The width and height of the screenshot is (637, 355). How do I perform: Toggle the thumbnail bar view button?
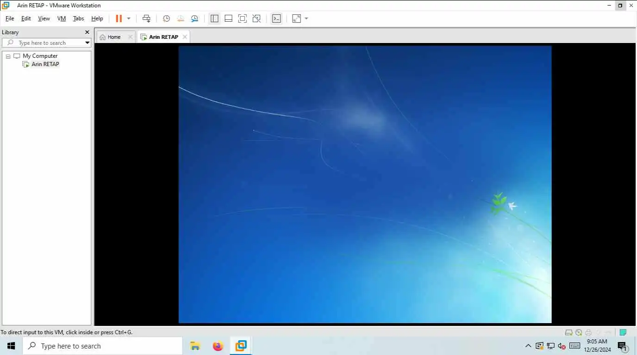tap(228, 18)
